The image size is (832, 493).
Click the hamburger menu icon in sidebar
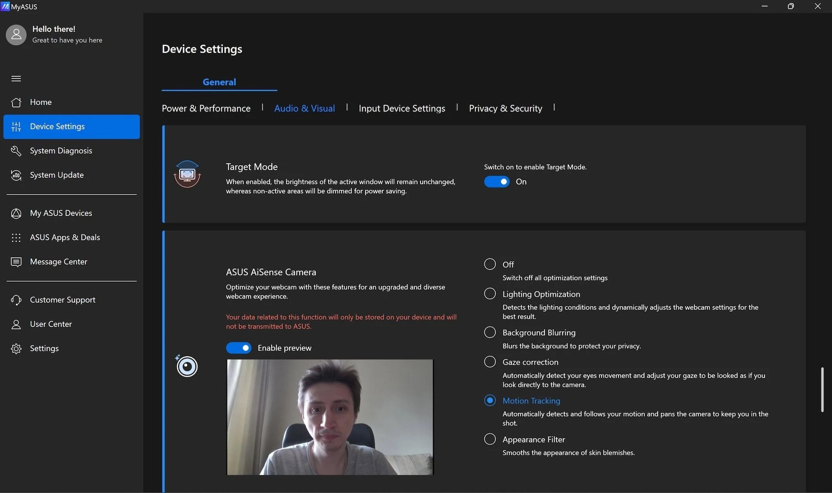pos(16,78)
